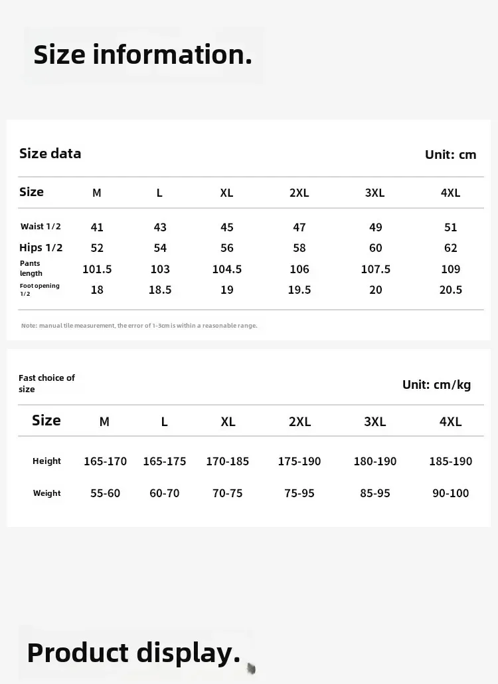Click foot opening value 20.5
Image resolution: width=498 pixels, height=684 pixels.
450,290
